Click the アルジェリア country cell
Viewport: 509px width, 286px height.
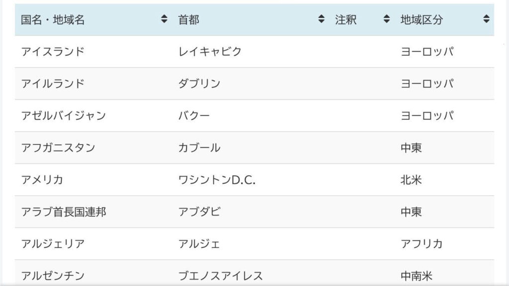[53, 244]
